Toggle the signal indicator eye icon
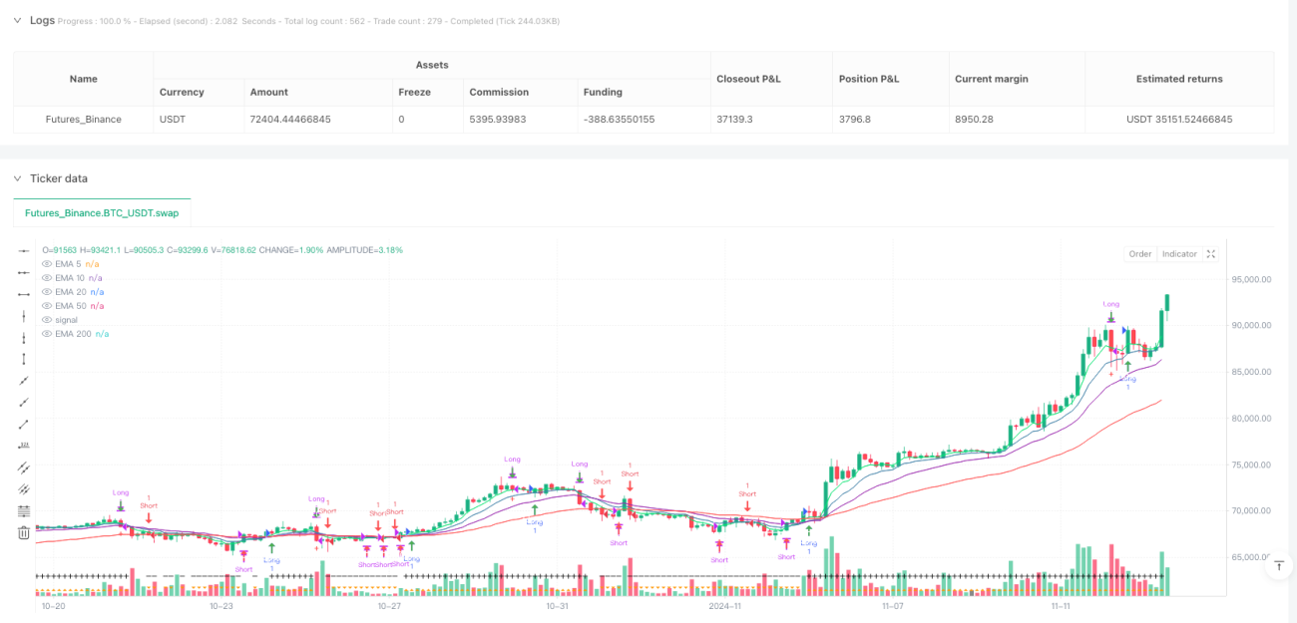The height and width of the screenshot is (623, 1297). [46, 320]
